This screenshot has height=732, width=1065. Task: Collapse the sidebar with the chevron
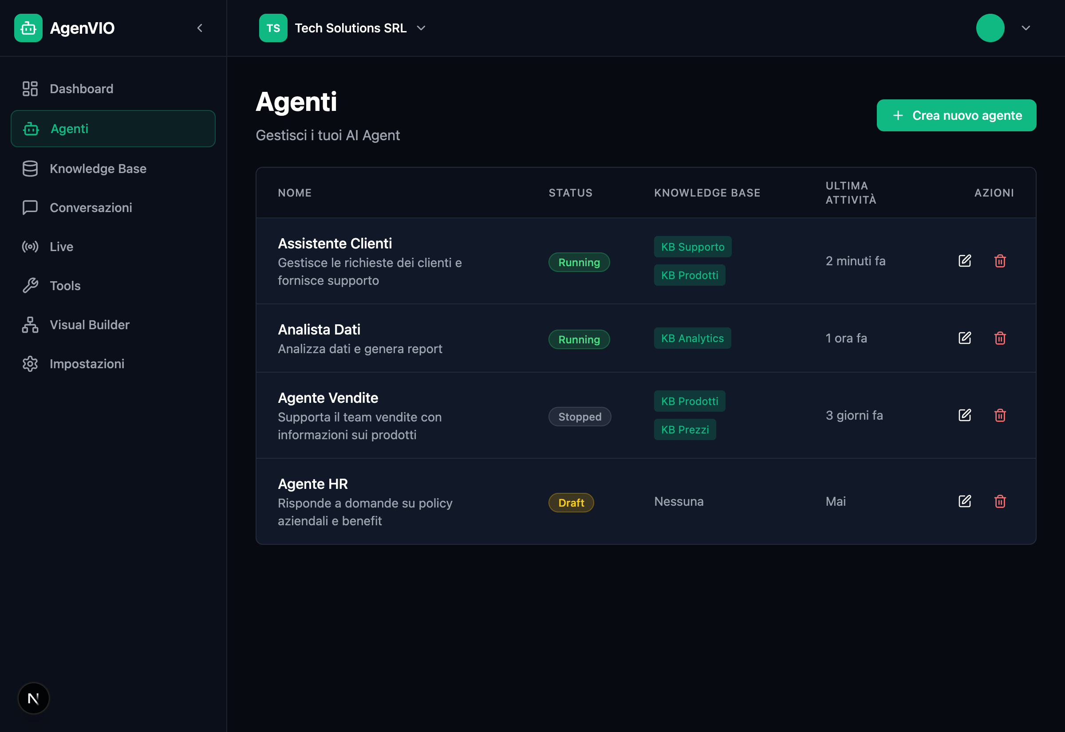coord(200,28)
